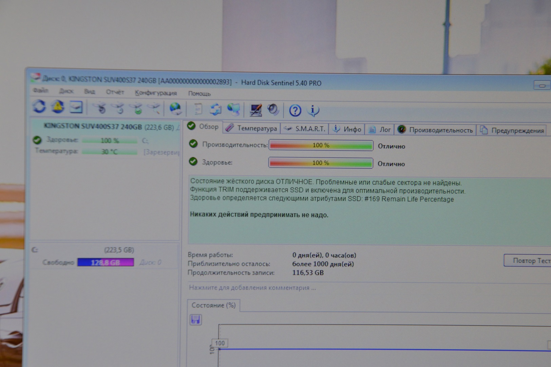This screenshot has height=367, width=551.
Task: Open the Температура tab
Action: pos(252,128)
